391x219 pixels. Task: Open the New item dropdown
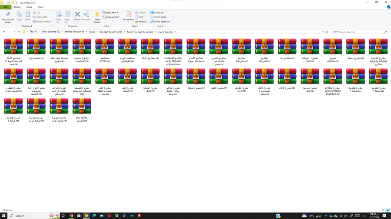click(111, 13)
